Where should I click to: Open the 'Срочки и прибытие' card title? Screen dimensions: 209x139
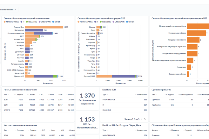[161, 90]
